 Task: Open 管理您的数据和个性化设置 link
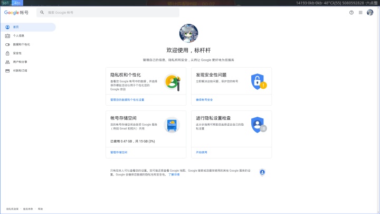tap(127, 100)
